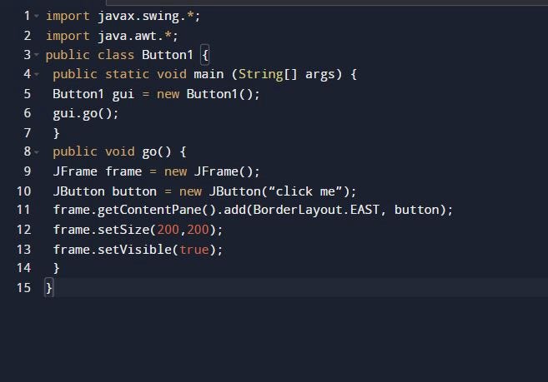The image size is (548, 382).
Task: Collapse the go() method fold arrow on line 8
Action: tap(37, 151)
